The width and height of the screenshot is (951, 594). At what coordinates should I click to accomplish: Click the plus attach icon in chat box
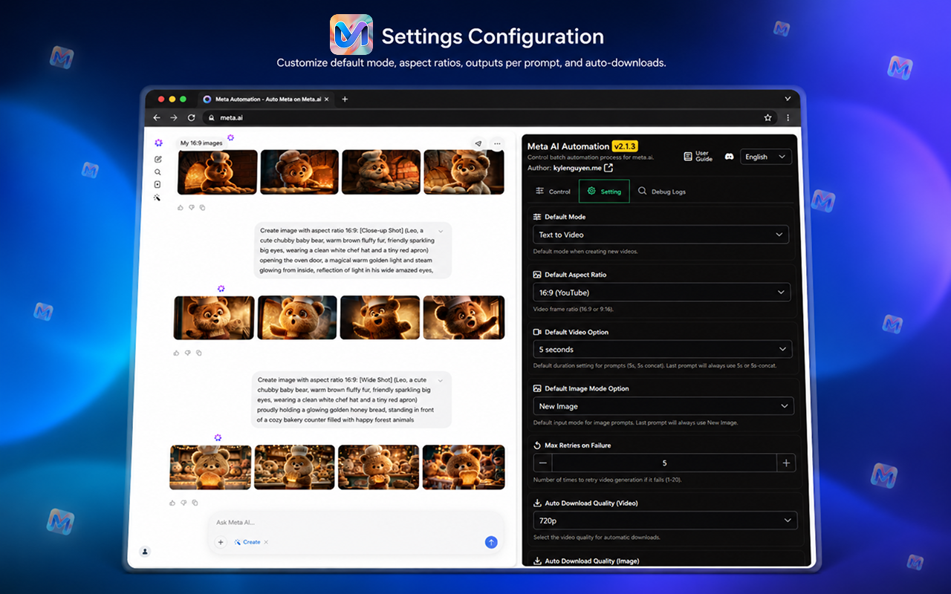point(221,542)
